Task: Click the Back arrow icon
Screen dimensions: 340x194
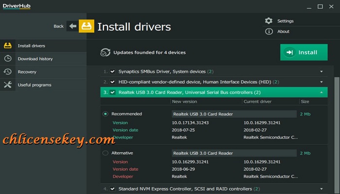Action: [73, 26]
